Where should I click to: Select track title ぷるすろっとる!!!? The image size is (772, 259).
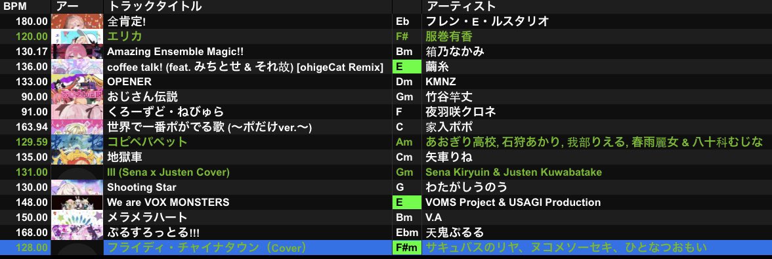click(x=153, y=233)
